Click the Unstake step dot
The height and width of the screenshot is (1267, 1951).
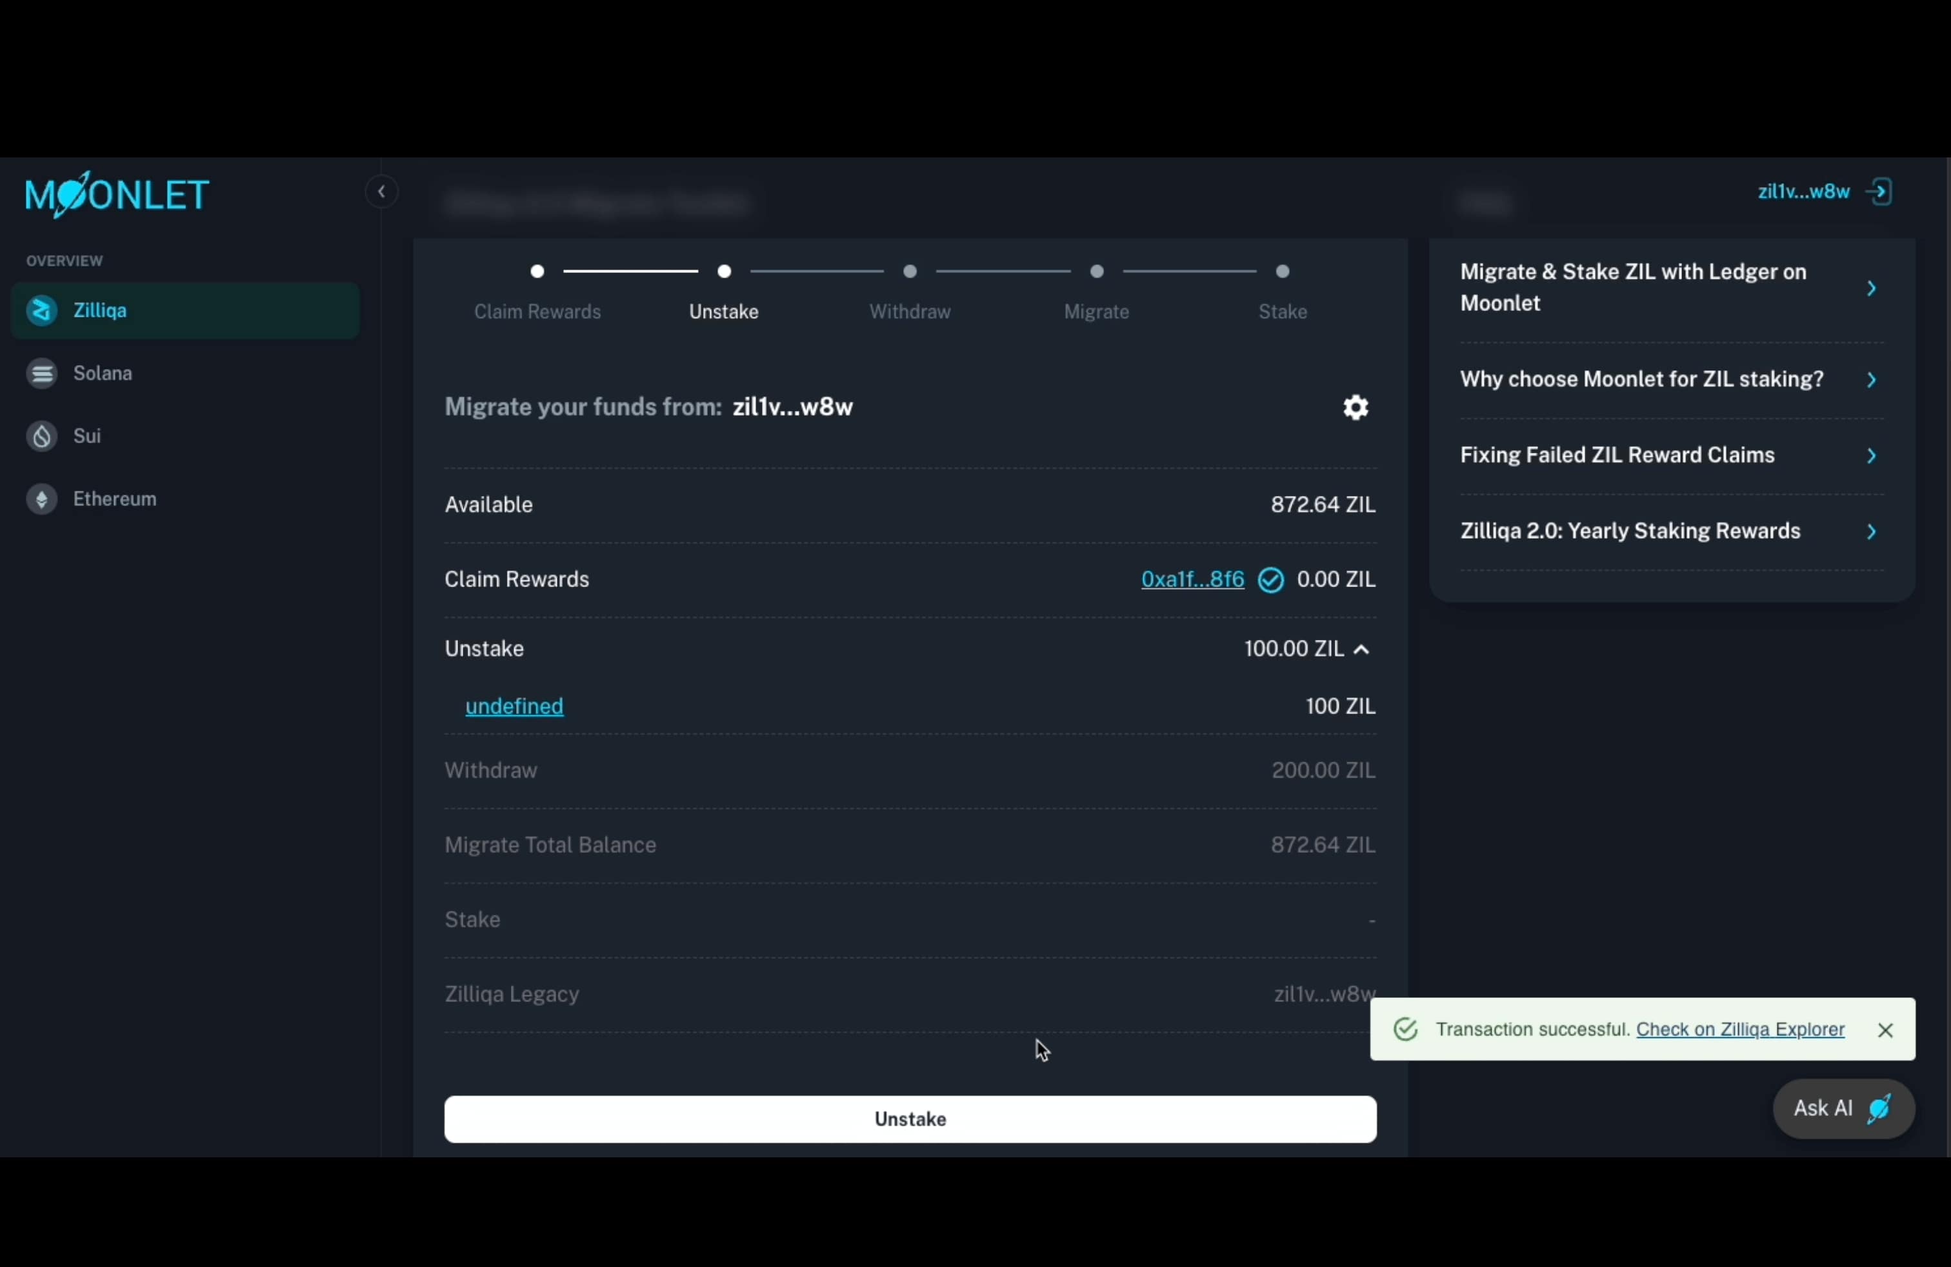[x=725, y=271]
